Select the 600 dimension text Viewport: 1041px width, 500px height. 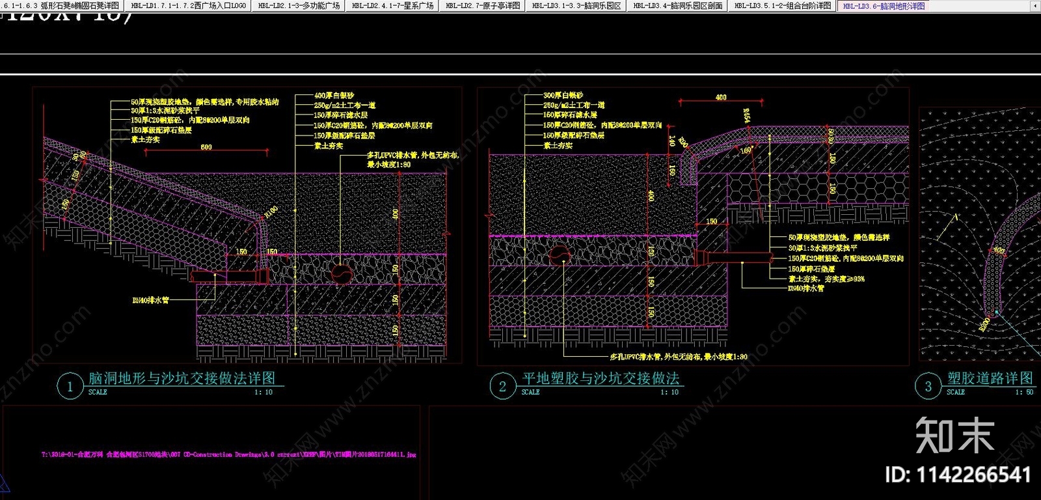coord(206,147)
